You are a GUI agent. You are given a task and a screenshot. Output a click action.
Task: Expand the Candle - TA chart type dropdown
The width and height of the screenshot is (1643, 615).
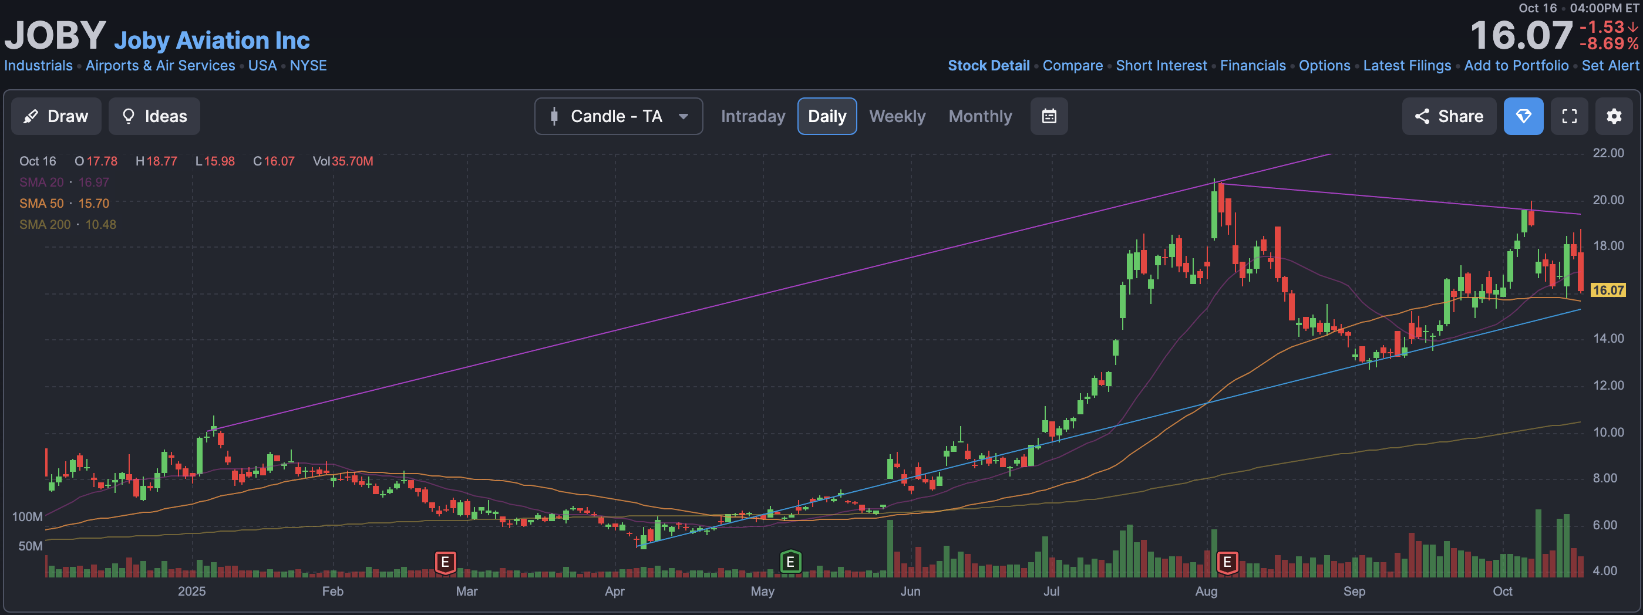click(x=619, y=116)
